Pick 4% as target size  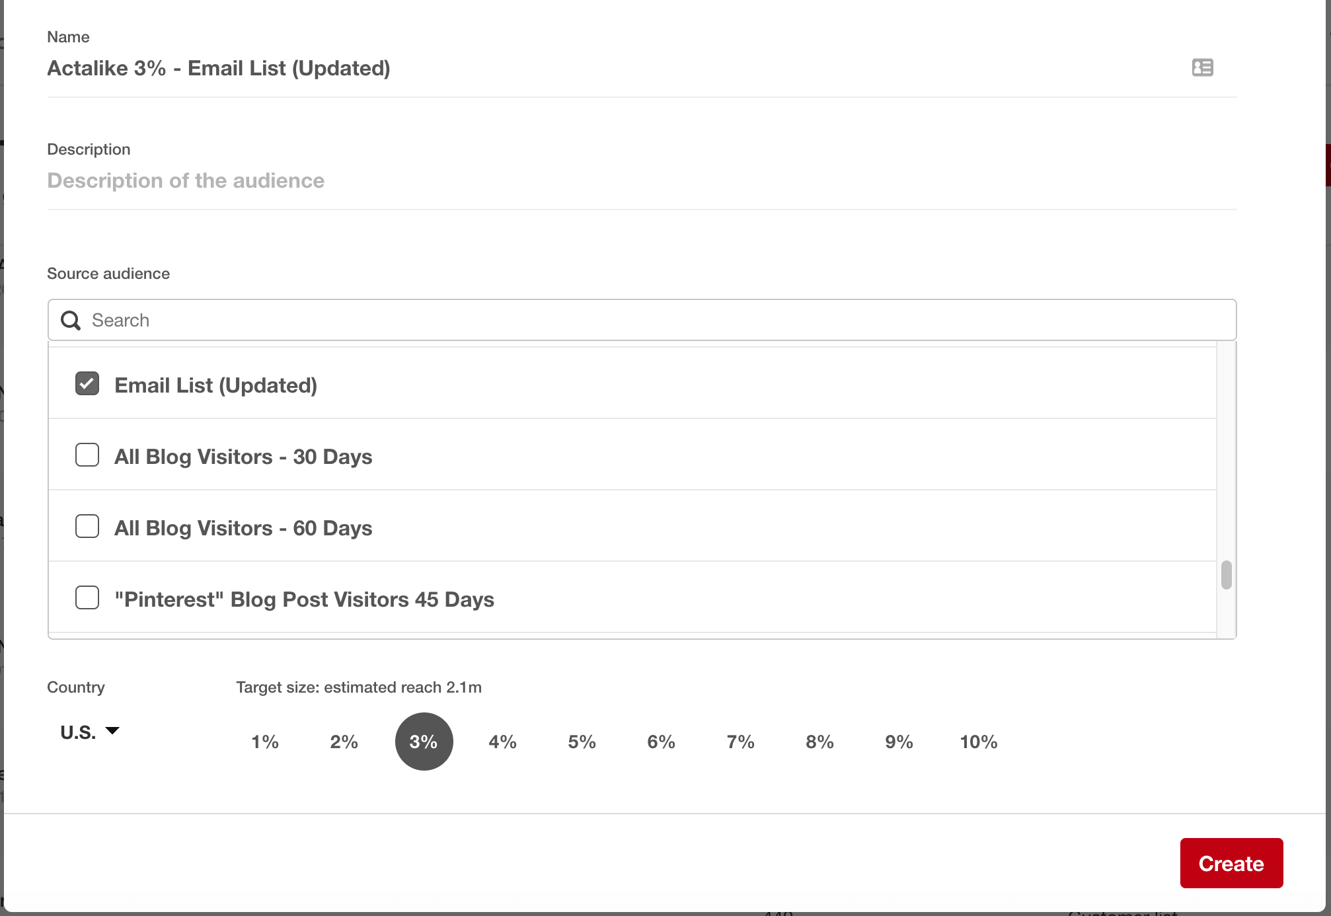click(x=503, y=742)
